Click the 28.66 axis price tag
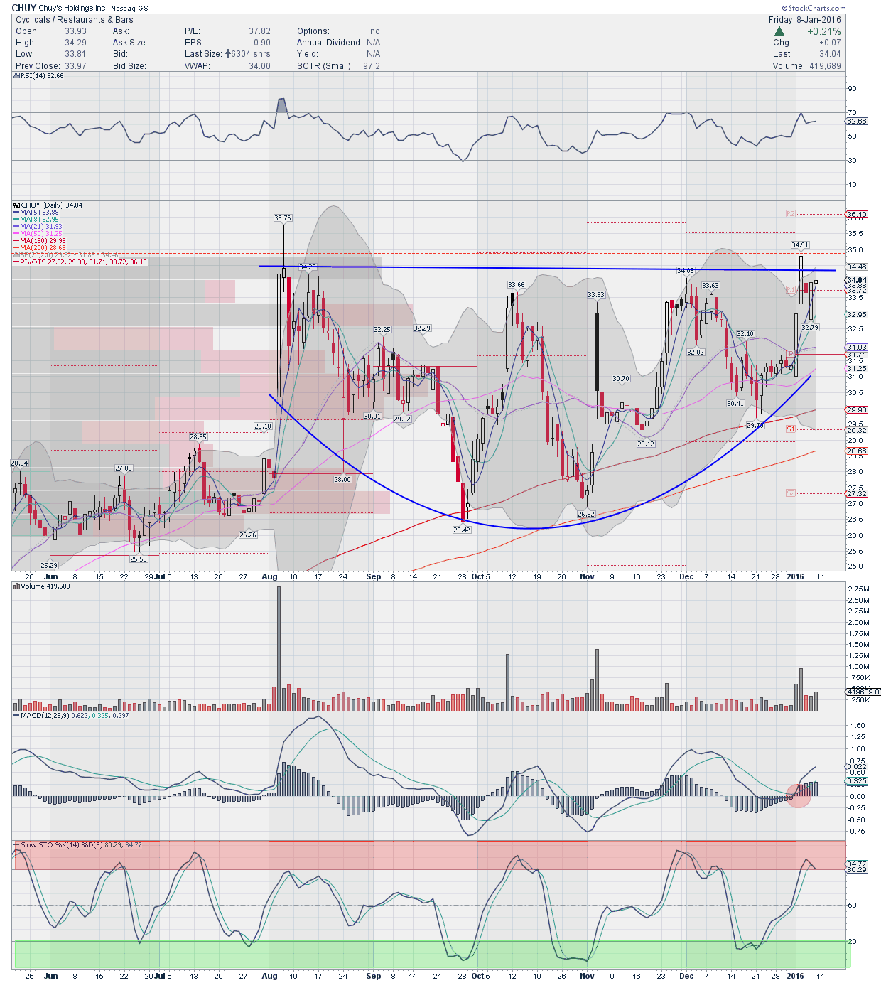 [857, 451]
